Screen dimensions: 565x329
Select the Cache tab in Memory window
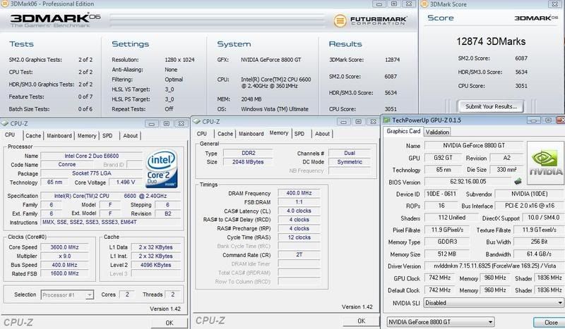click(225, 134)
